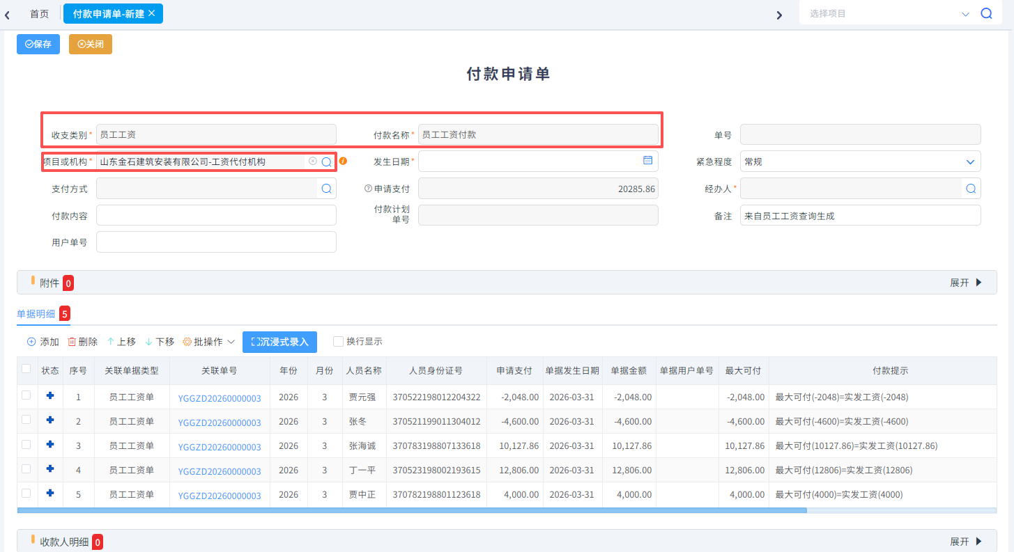1014x552 pixels.
Task: Click the blue plus icon in 张海诚 row
Action: click(x=50, y=445)
